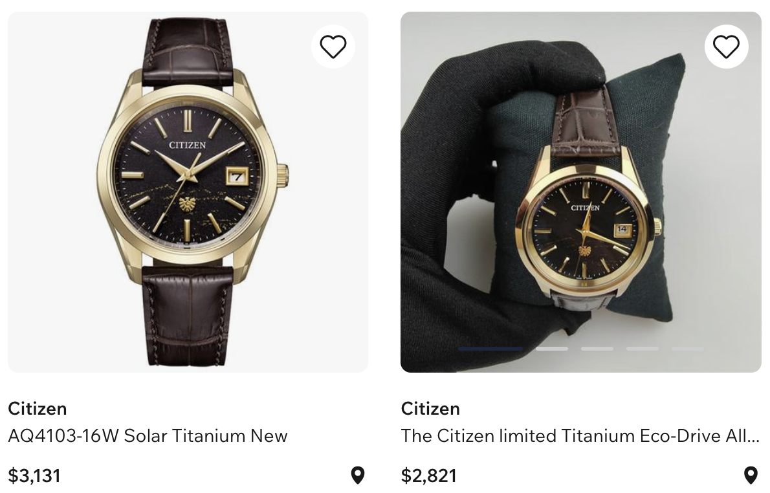Image resolution: width=770 pixels, height=493 pixels.
Task: Click the first carousel dot on the right image
Action: point(490,348)
